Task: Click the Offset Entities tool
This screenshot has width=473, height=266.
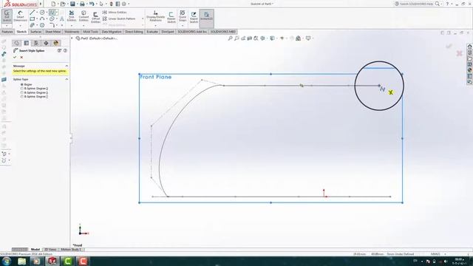Action: click(95, 18)
